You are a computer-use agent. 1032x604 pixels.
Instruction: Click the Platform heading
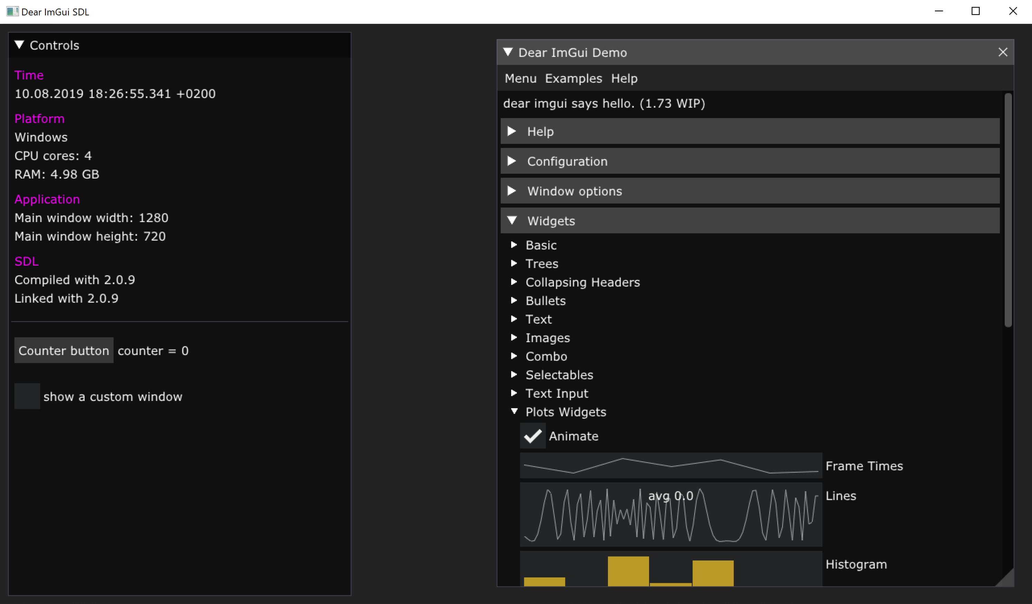pos(40,119)
